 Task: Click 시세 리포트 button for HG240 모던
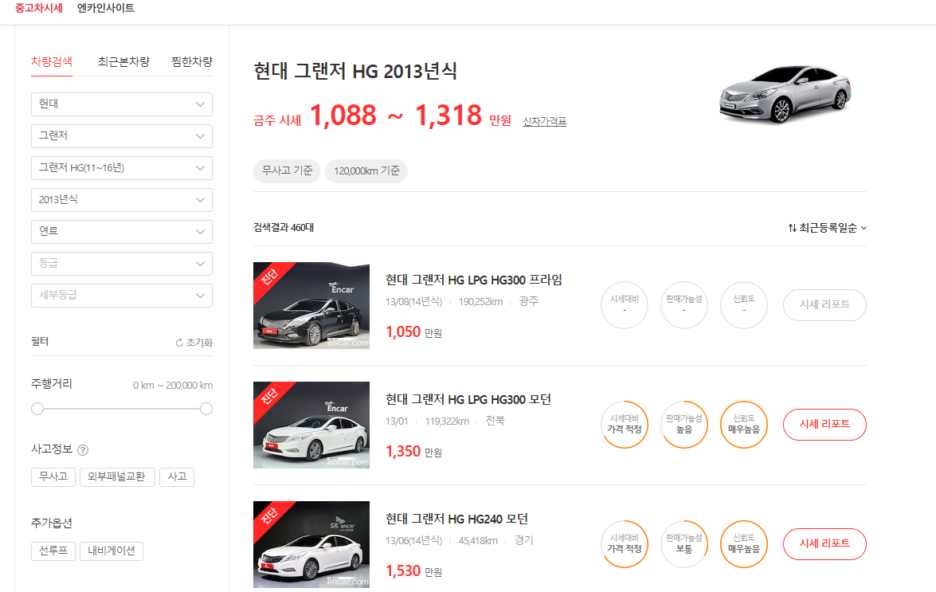click(x=824, y=543)
